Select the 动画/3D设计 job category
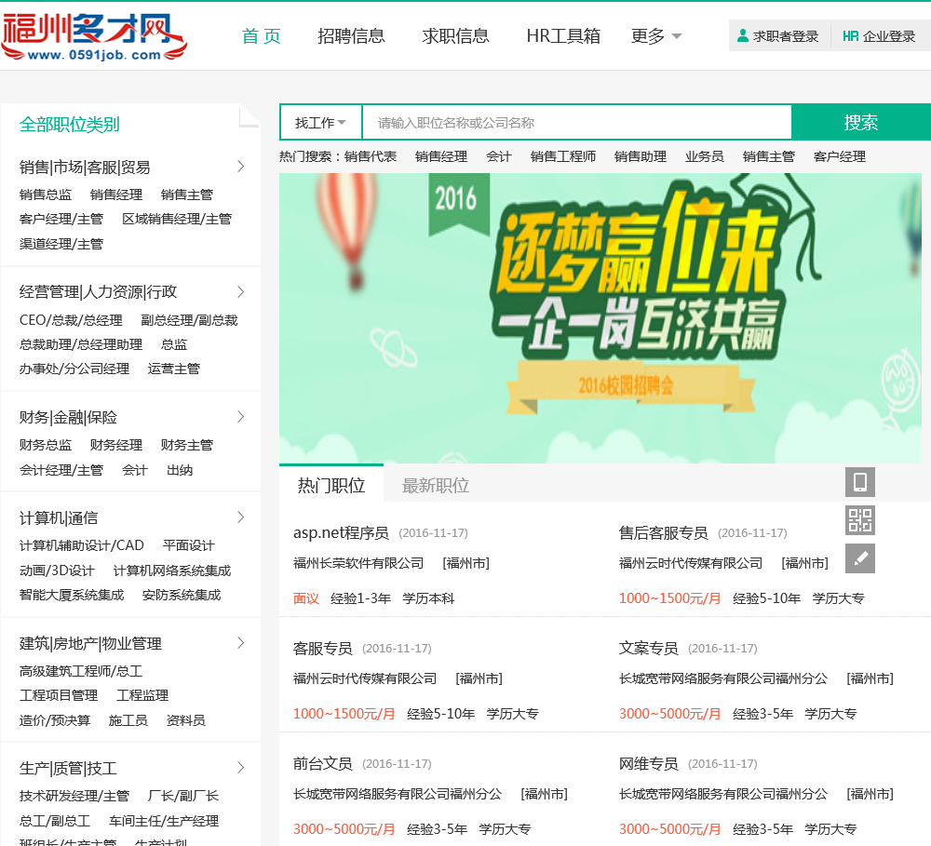The image size is (931, 846). [x=57, y=571]
